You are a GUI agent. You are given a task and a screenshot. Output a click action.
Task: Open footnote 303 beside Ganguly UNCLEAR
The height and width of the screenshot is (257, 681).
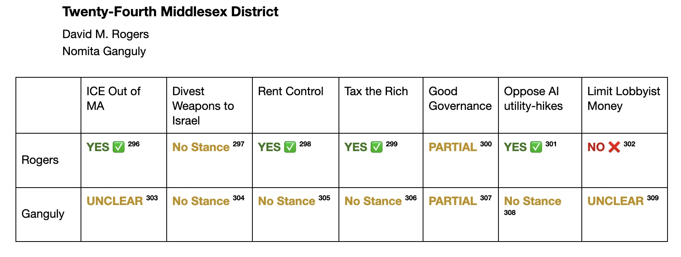(x=152, y=198)
